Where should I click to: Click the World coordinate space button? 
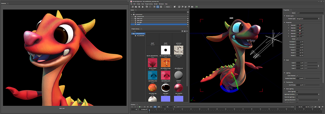[168, 7]
